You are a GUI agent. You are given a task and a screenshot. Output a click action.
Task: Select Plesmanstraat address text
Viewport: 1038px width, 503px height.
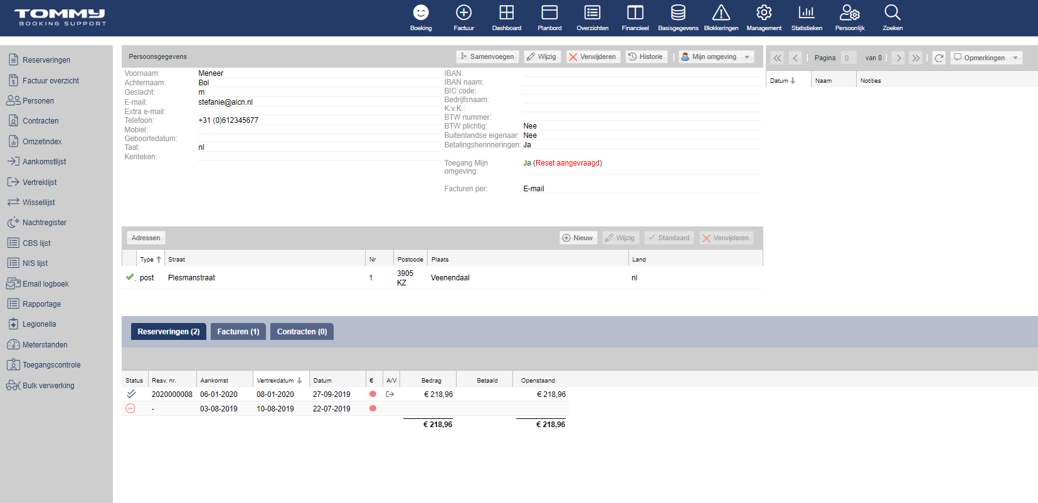[191, 278]
